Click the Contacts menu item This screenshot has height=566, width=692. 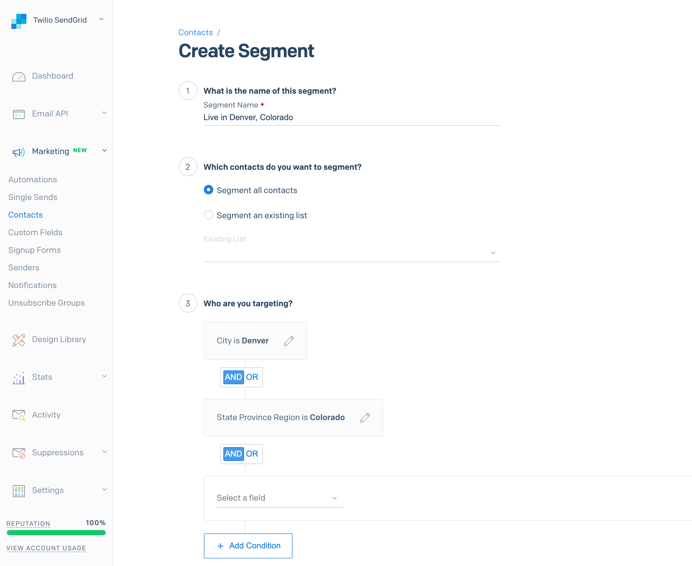26,214
